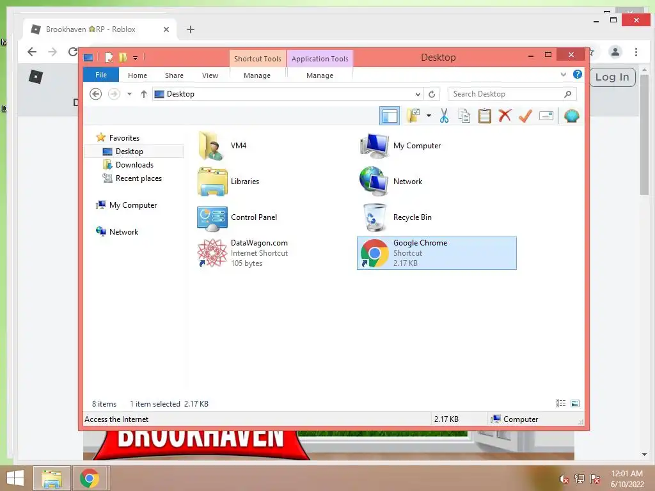Click the quick access new folder icon
The width and height of the screenshot is (655, 491).
123,57
